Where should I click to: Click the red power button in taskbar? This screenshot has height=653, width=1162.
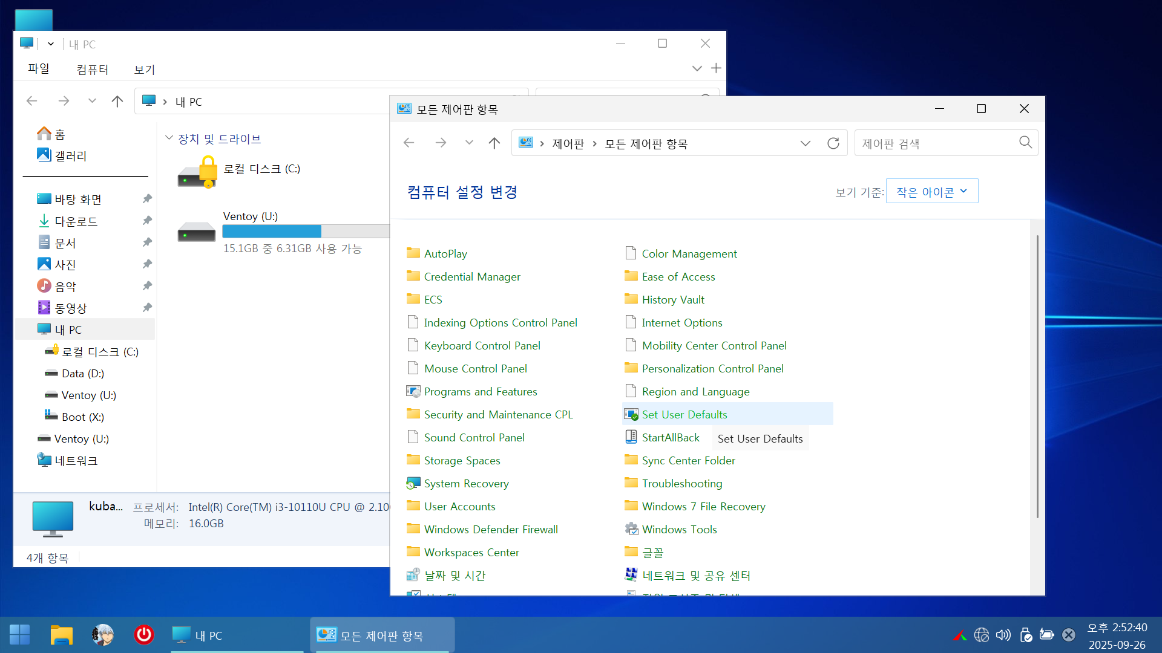pos(143,635)
